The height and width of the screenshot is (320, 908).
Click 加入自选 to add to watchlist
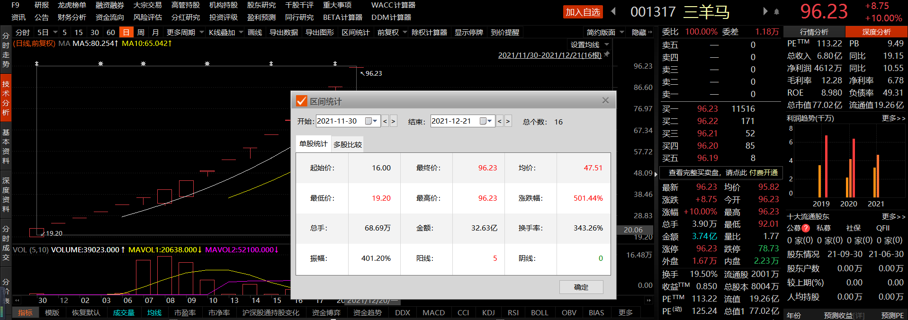(x=583, y=12)
